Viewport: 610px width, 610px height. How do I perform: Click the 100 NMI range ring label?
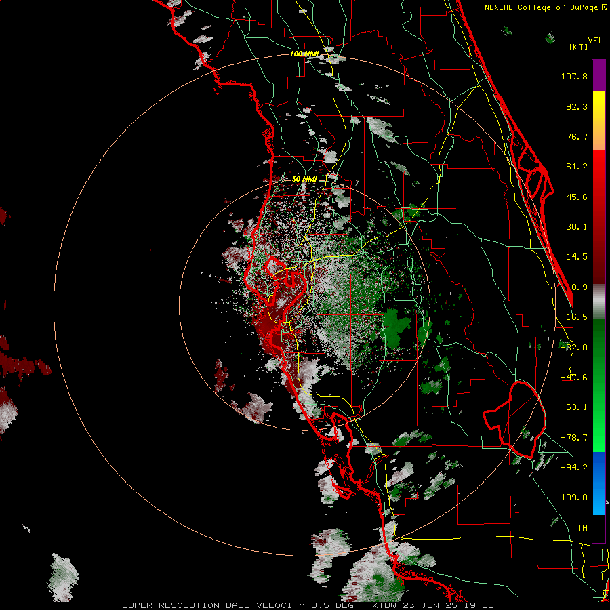[304, 54]
